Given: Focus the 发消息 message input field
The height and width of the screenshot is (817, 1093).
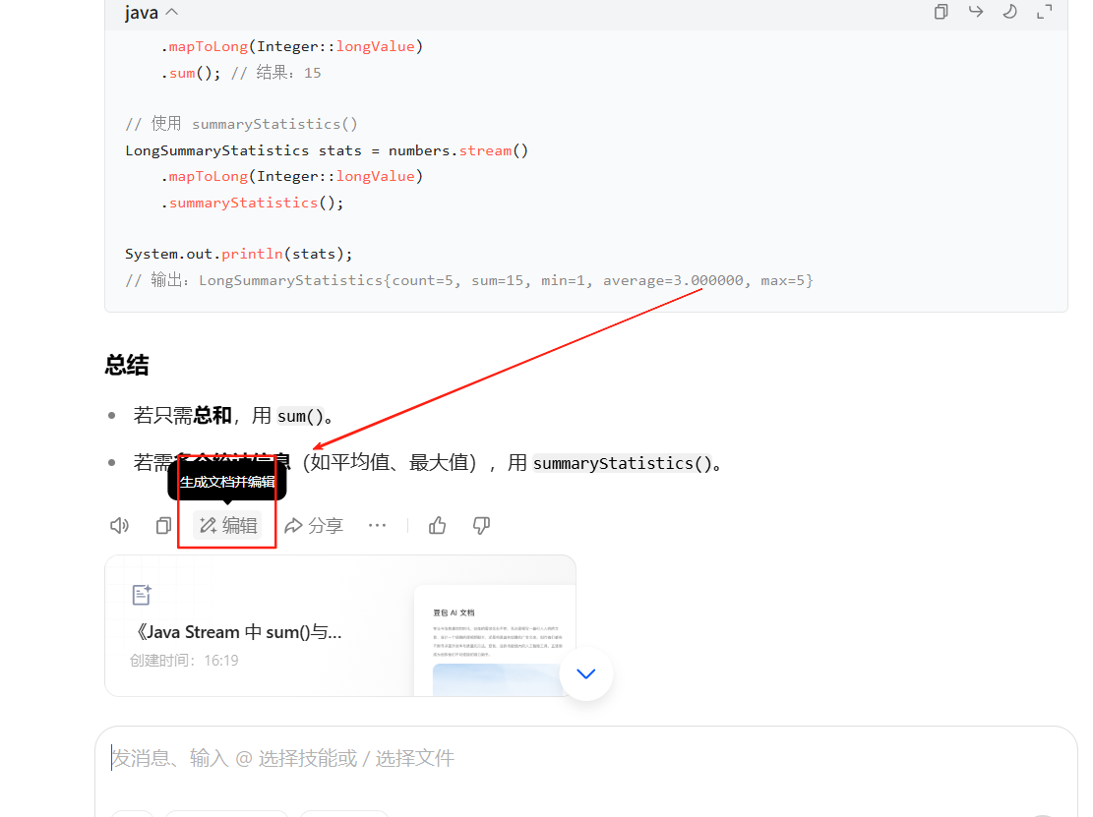Looking at the screenshot, I should tap(585, 758).
